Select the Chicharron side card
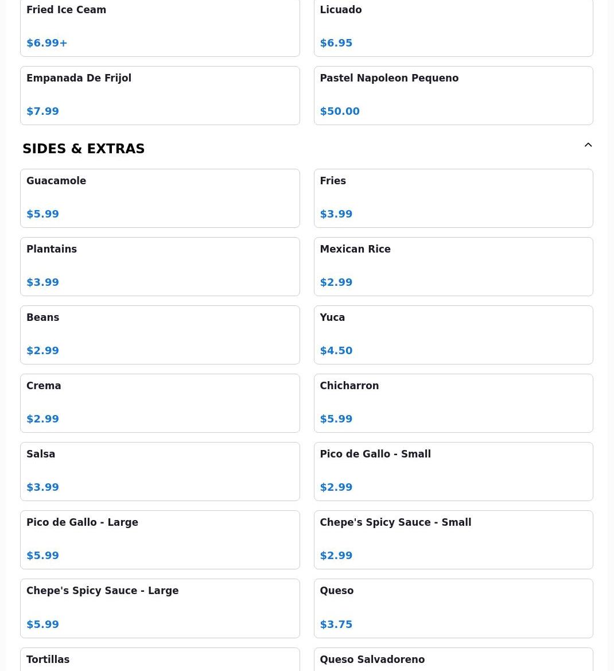 453,403
